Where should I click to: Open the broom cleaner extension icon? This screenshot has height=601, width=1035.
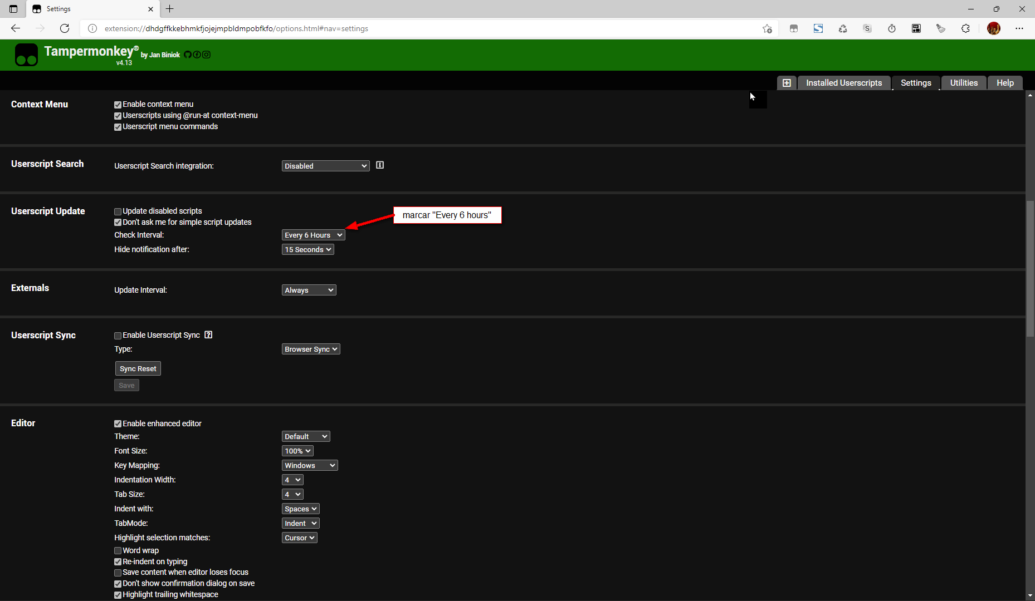(x=941, y=28)
